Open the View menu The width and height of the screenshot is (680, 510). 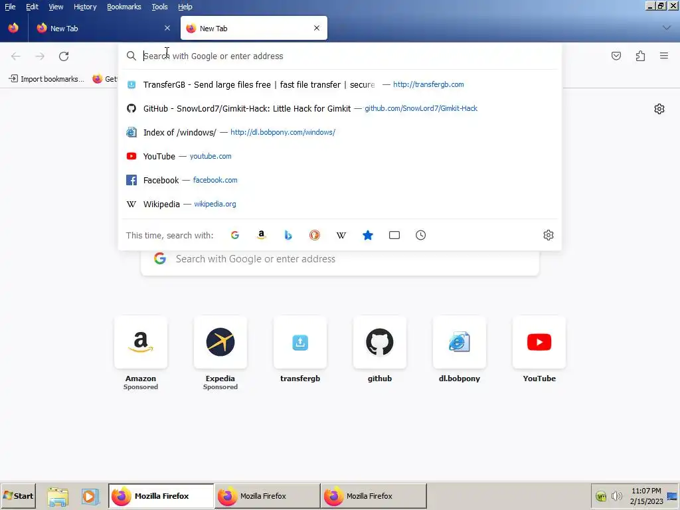(x=56, y=7)
